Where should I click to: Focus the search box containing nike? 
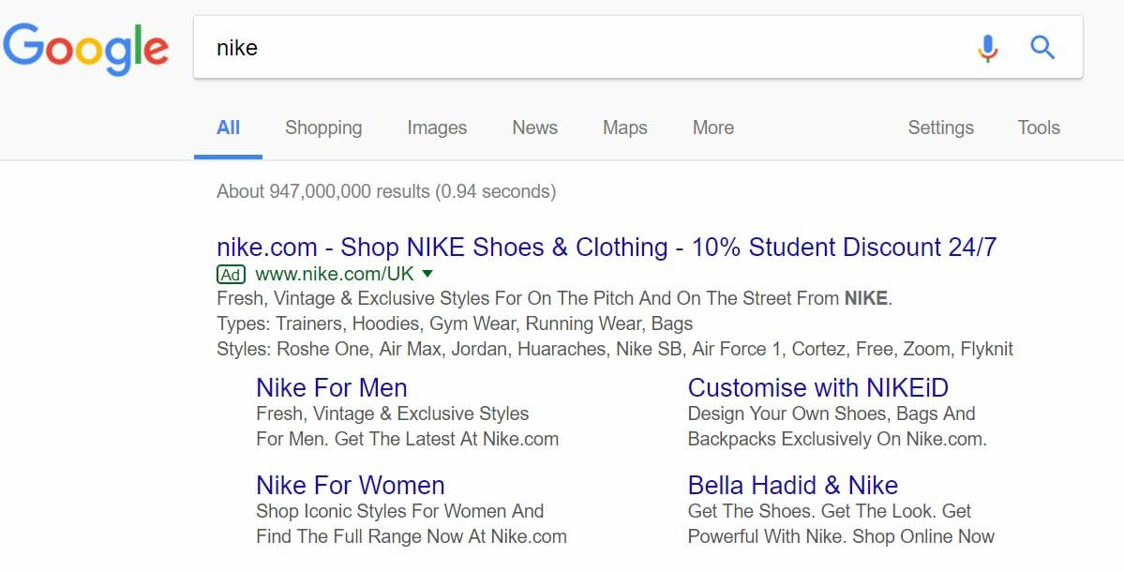tap(638, 47)
